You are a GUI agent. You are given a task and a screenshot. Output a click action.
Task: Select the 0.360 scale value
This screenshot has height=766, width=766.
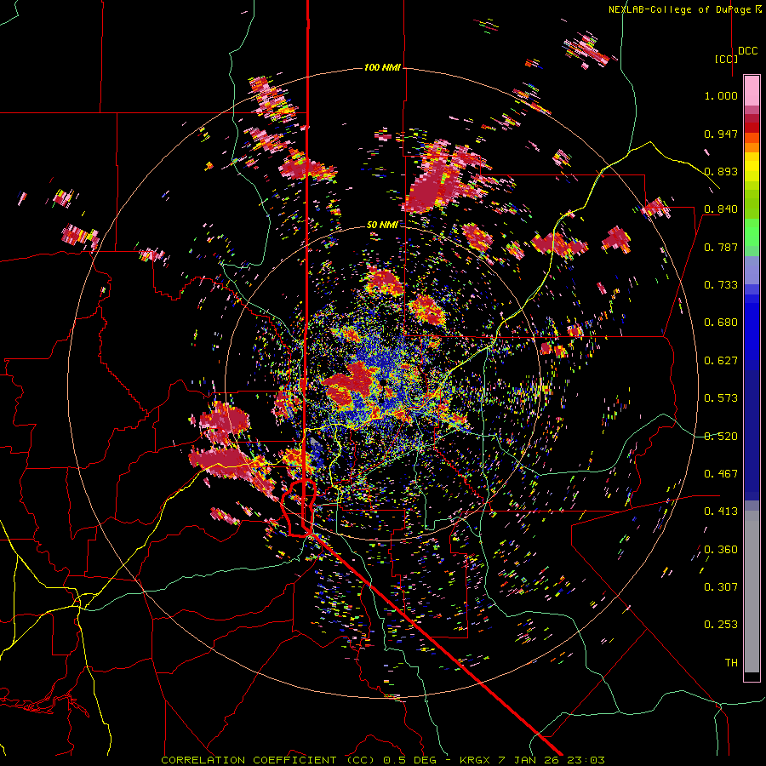[721, 550]
